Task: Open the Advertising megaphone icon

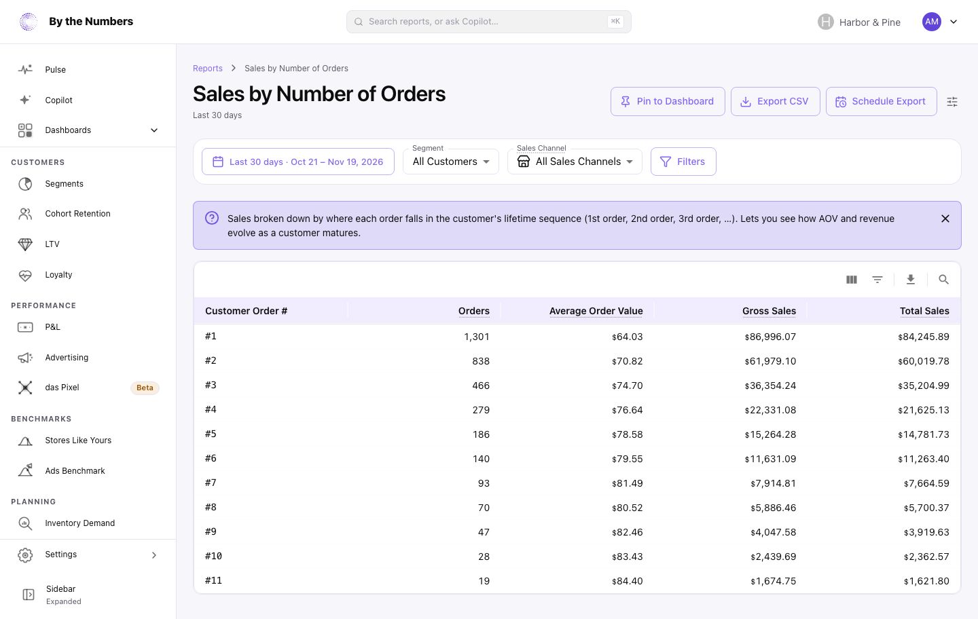Action: (x=25, y=358)
